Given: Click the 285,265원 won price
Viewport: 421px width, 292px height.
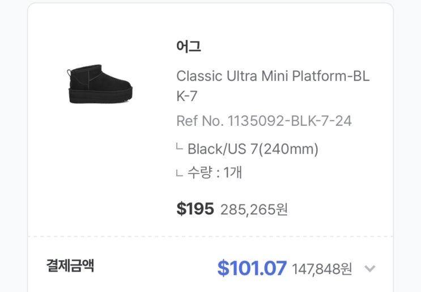Looking at the screenshot, I should (254, 210).
